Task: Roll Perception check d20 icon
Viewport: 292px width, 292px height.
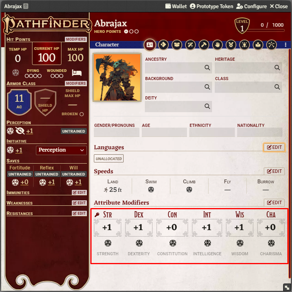Action: (10, 131)
